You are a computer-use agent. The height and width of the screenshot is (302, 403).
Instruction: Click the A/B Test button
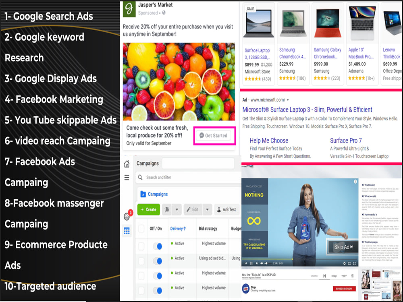click(x=226, y=209)
